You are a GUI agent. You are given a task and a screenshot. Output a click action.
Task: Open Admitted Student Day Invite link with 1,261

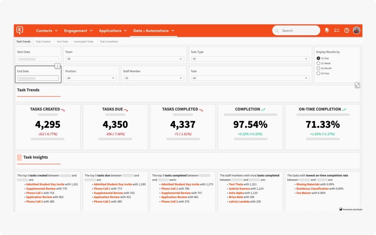pyautogui.click(x=45, y=184)
